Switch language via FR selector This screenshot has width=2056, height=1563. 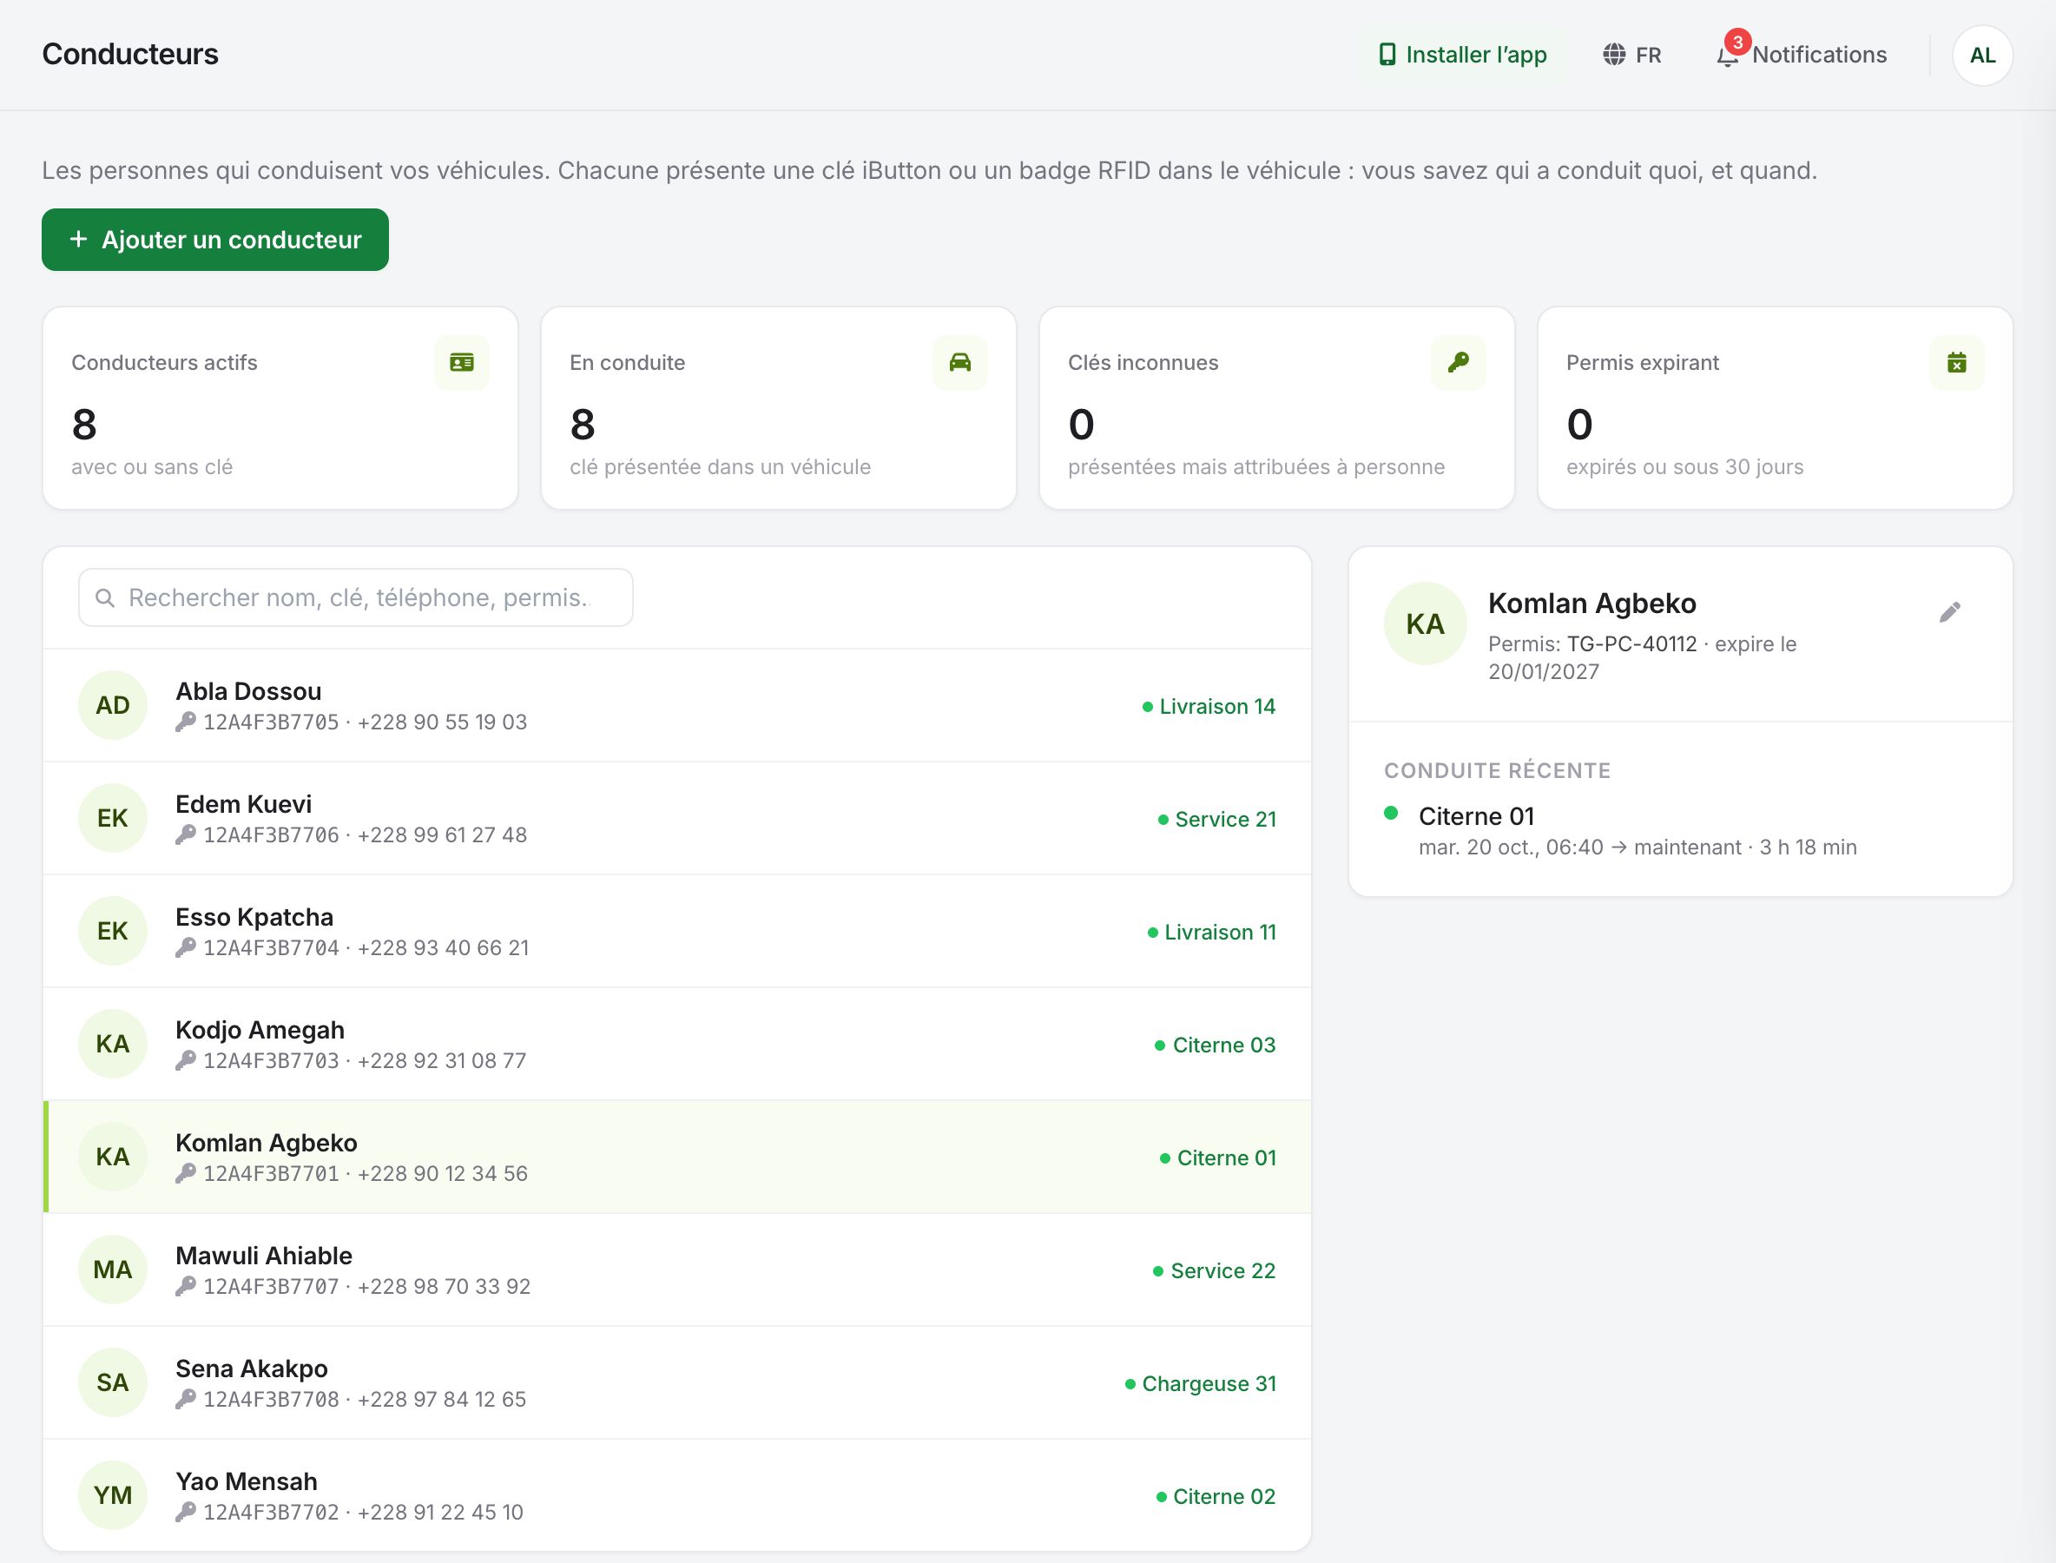(x=1631, y=55)
